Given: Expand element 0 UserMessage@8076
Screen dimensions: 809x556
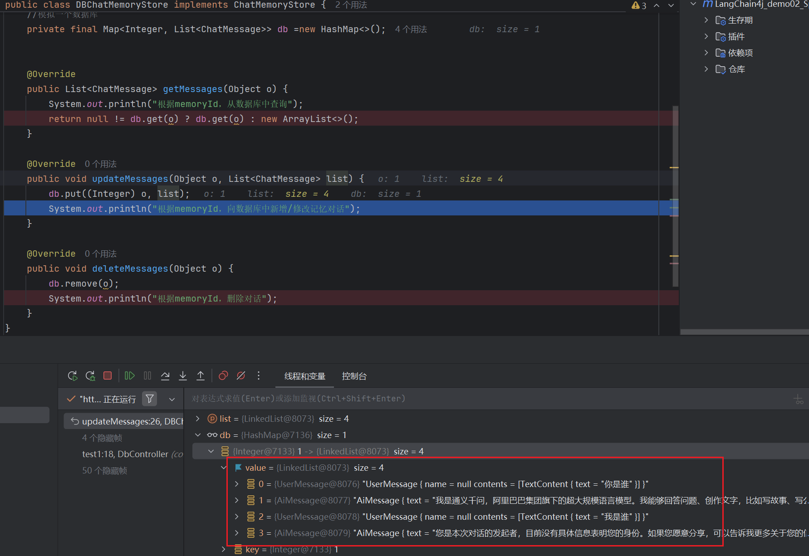Looking at the screenshot, I should tap(236, 484).
